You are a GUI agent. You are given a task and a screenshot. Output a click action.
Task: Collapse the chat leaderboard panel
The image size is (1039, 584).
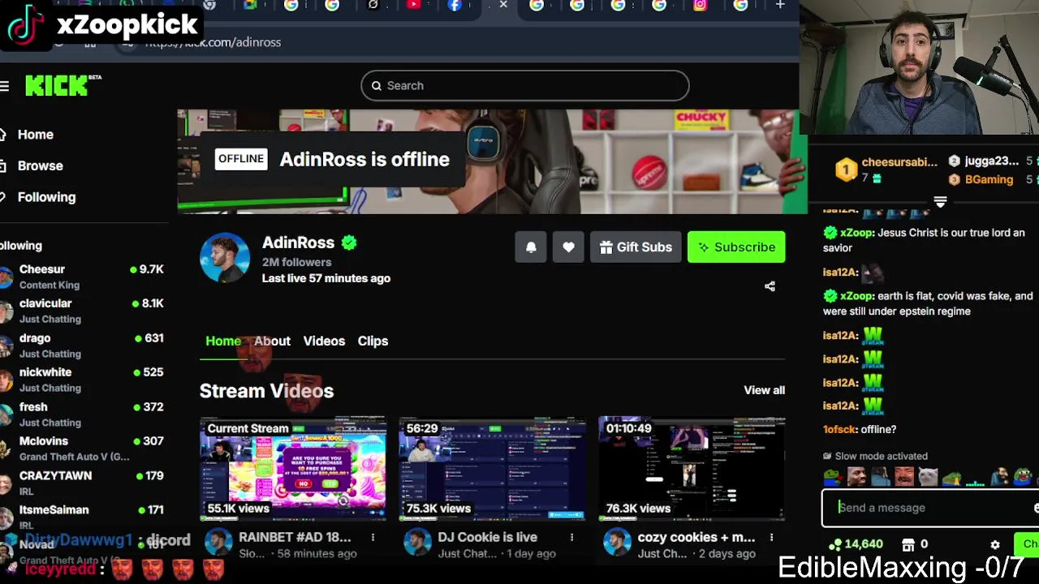pos(940,201)
